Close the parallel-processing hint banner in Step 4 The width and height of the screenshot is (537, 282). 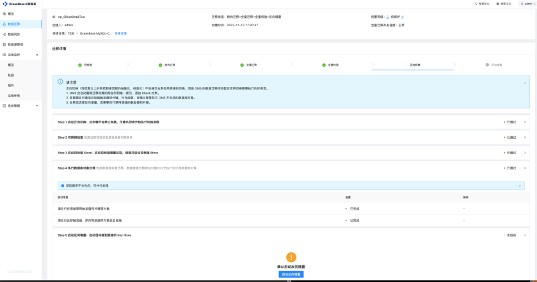[x=520, y=186]
